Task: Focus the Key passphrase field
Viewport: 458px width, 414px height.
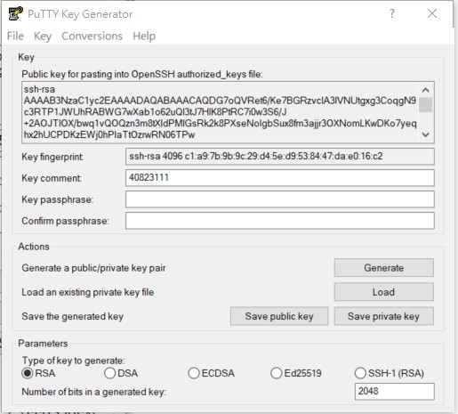Action: (280, 199)
